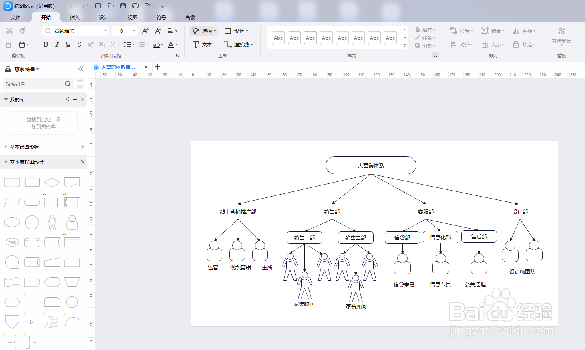Select the 大营销体系 root node
Viewport: 585px width, 350px height.
pos(371,165)
